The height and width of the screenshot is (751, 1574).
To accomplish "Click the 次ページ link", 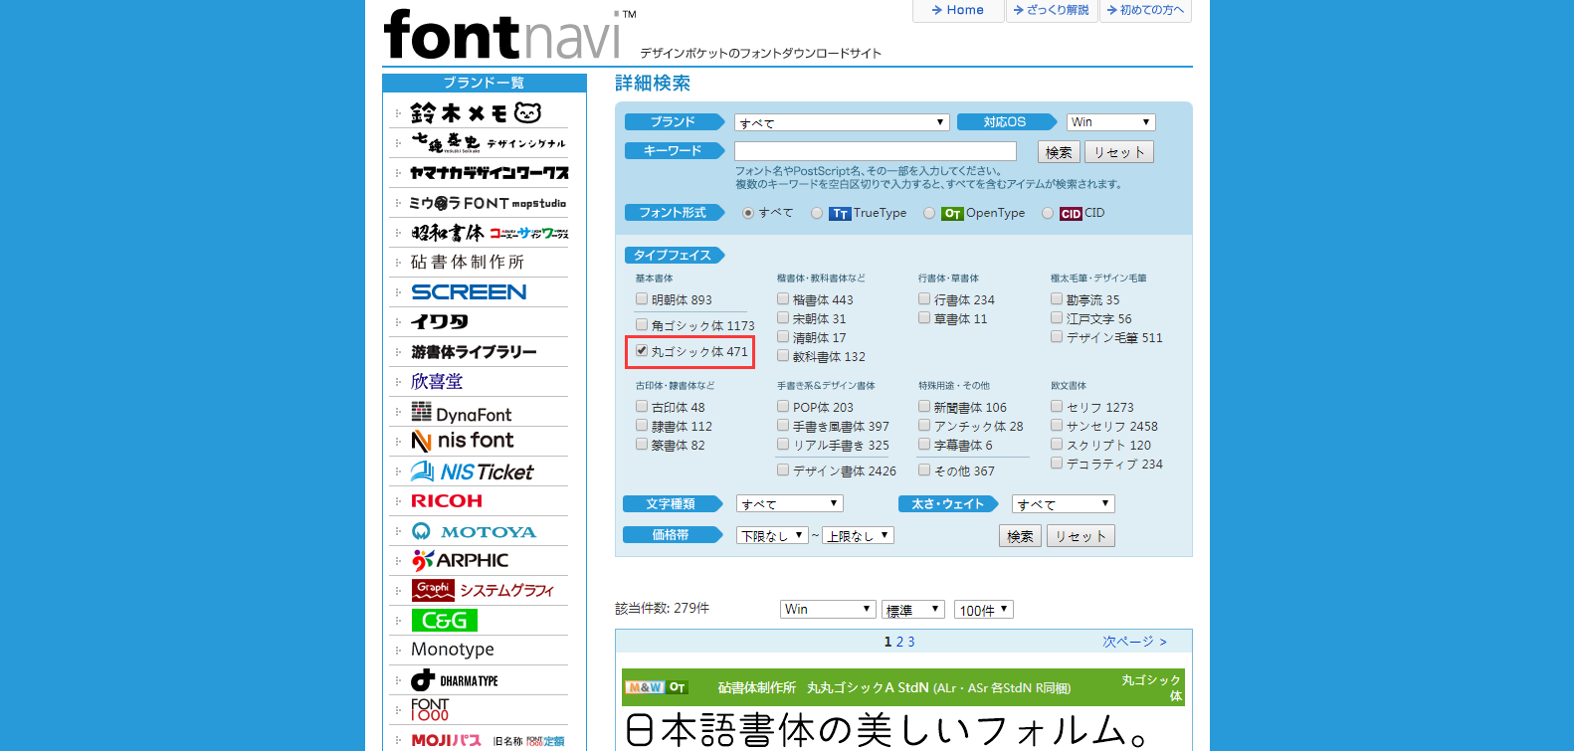I will (x=1134, y=642).
